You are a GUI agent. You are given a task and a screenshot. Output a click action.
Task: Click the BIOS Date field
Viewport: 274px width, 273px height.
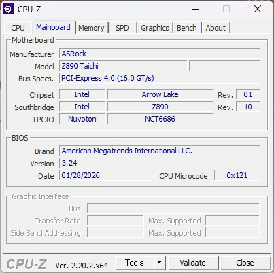(105, 175)
